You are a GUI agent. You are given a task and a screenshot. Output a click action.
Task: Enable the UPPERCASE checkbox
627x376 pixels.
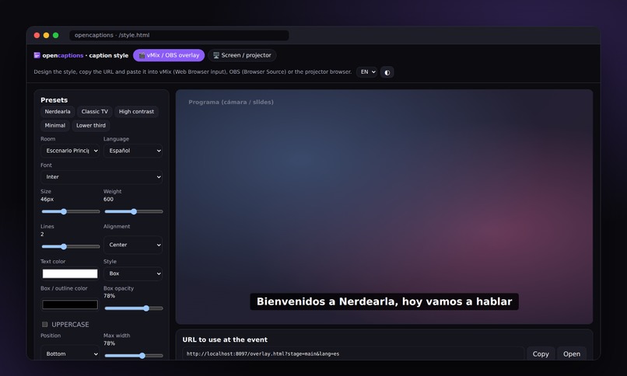45,325
